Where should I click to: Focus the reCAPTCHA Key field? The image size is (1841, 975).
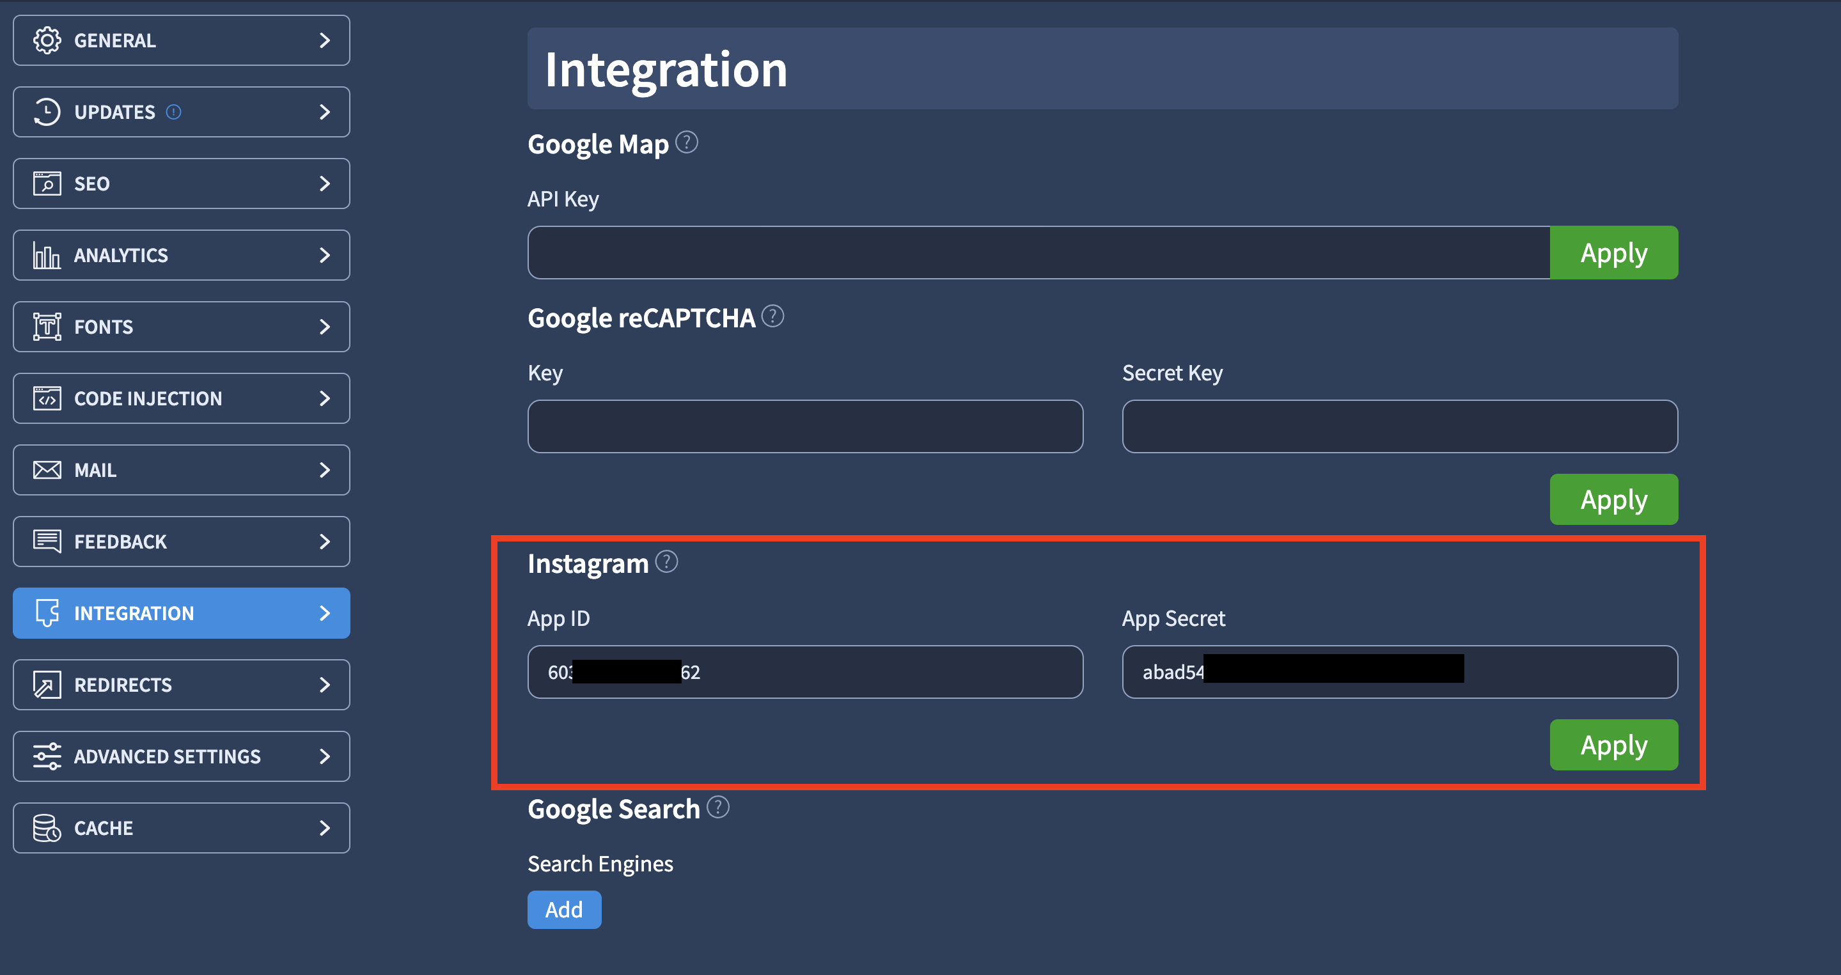click(x=806, y=426)
